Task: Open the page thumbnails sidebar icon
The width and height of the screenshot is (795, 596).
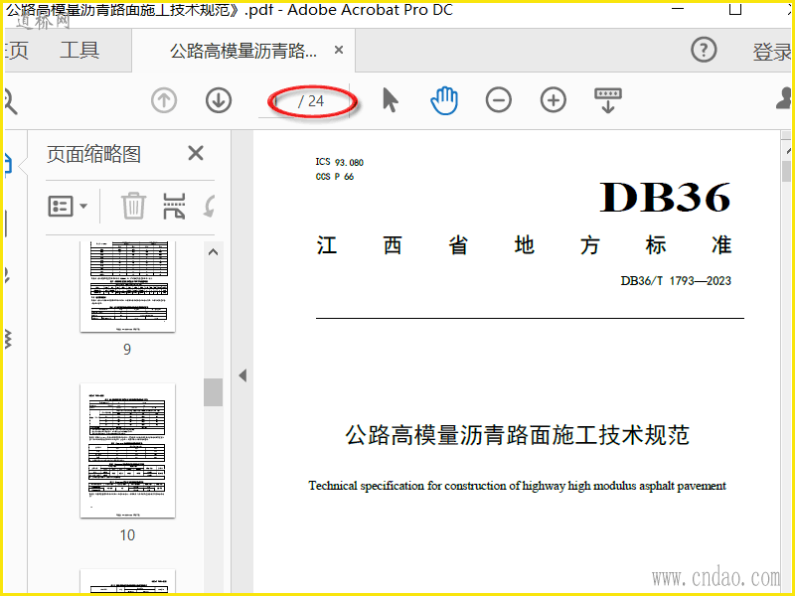Action: 8,165
